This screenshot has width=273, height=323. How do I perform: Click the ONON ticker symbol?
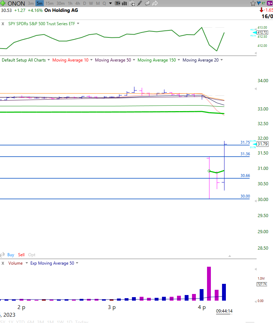tap(16, 3)
